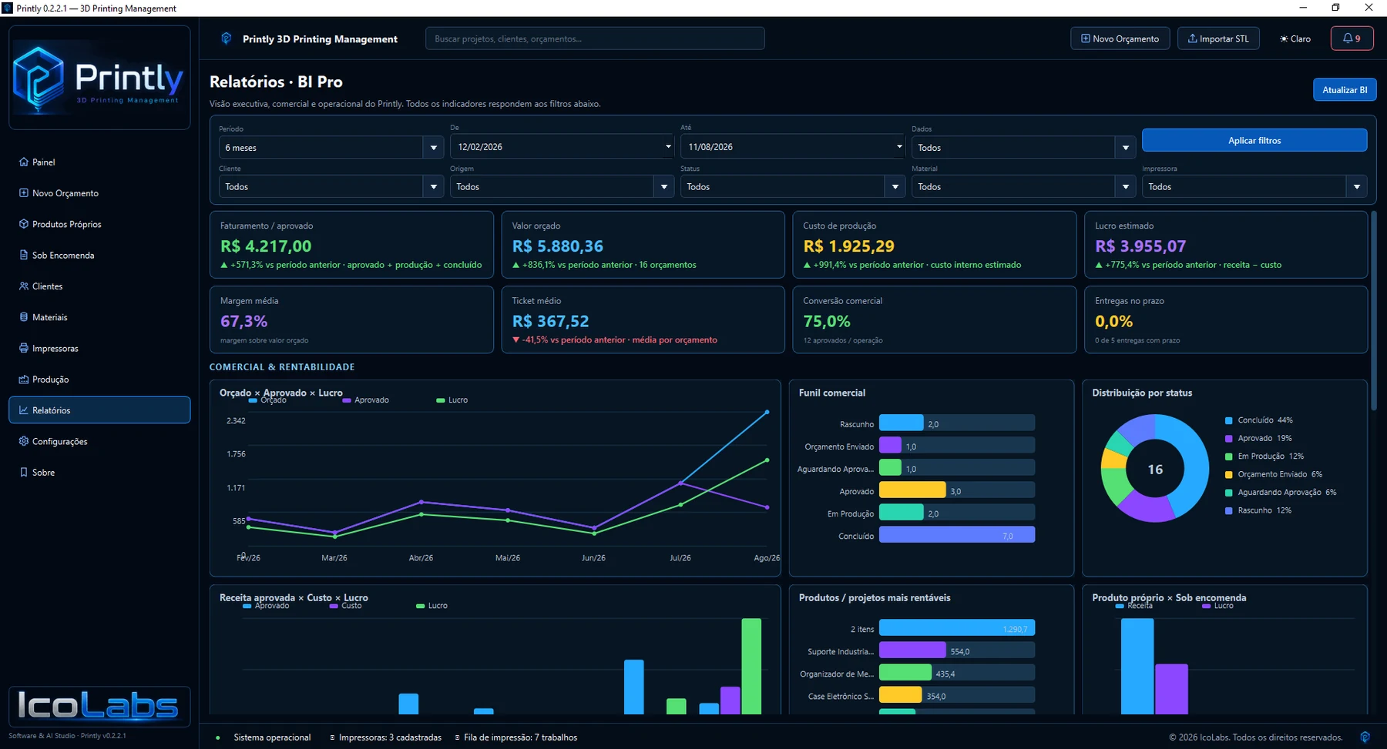The height and width of the screenshot is (749, 1387).
Task: Click the Importar STL button
Action: pos(1218,38)
